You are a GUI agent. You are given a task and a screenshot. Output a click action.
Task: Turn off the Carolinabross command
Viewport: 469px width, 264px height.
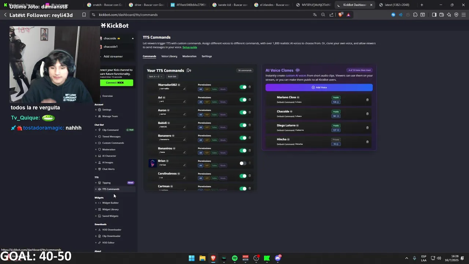[x=243, y=176]
